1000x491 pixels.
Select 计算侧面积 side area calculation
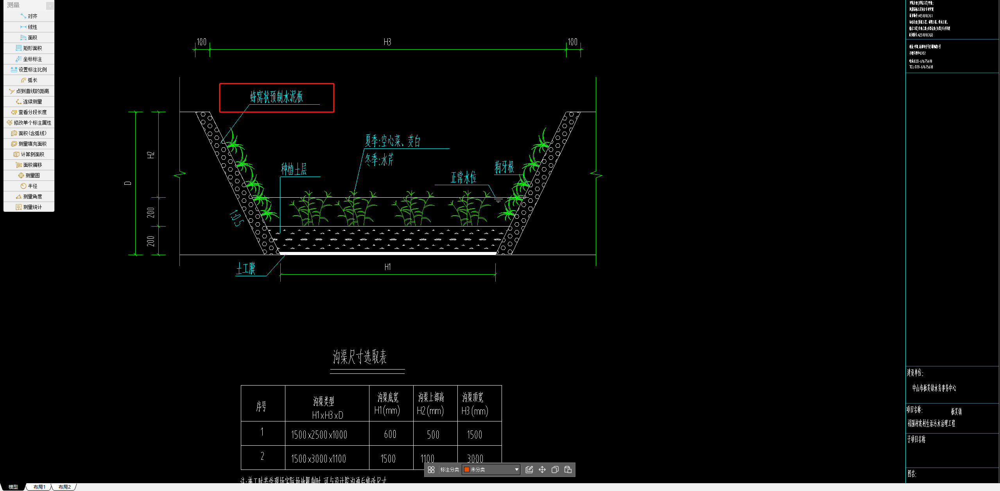pyautogui.click(x=29, y=154)
